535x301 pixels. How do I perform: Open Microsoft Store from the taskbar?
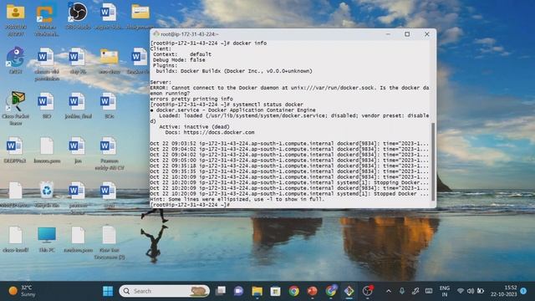coord(275,291)
